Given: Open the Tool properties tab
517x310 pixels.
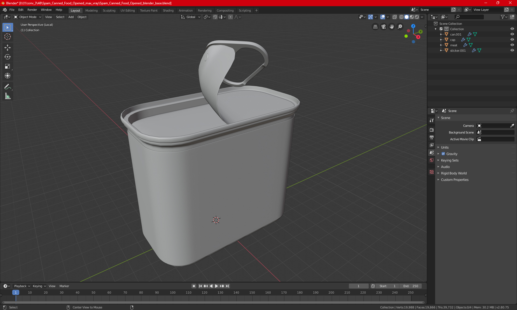Looking at the screenshot, I should pyautogui.click(x=432, y=120).
